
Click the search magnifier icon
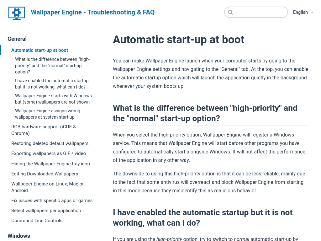[230, 12]
